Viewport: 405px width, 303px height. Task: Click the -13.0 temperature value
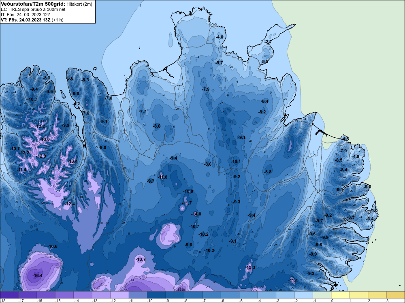45,139
